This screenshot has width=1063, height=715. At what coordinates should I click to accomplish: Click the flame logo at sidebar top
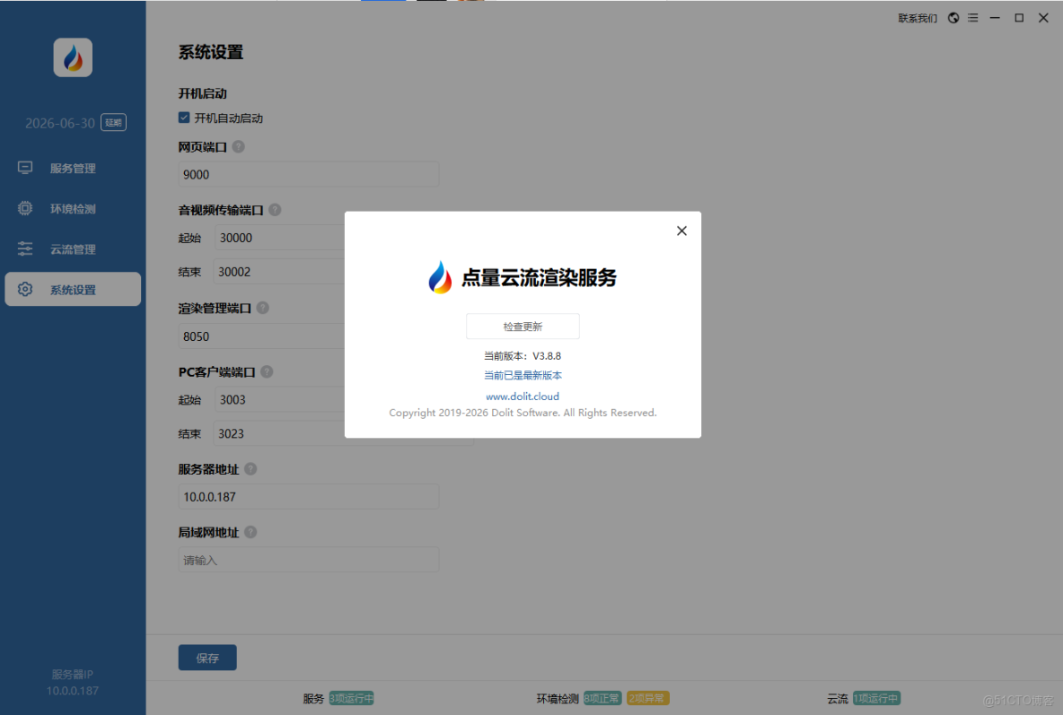pos(73,57)
